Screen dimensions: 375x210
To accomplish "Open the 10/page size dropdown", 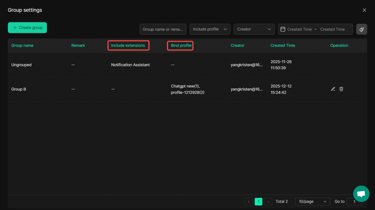I will pos(312,202).
